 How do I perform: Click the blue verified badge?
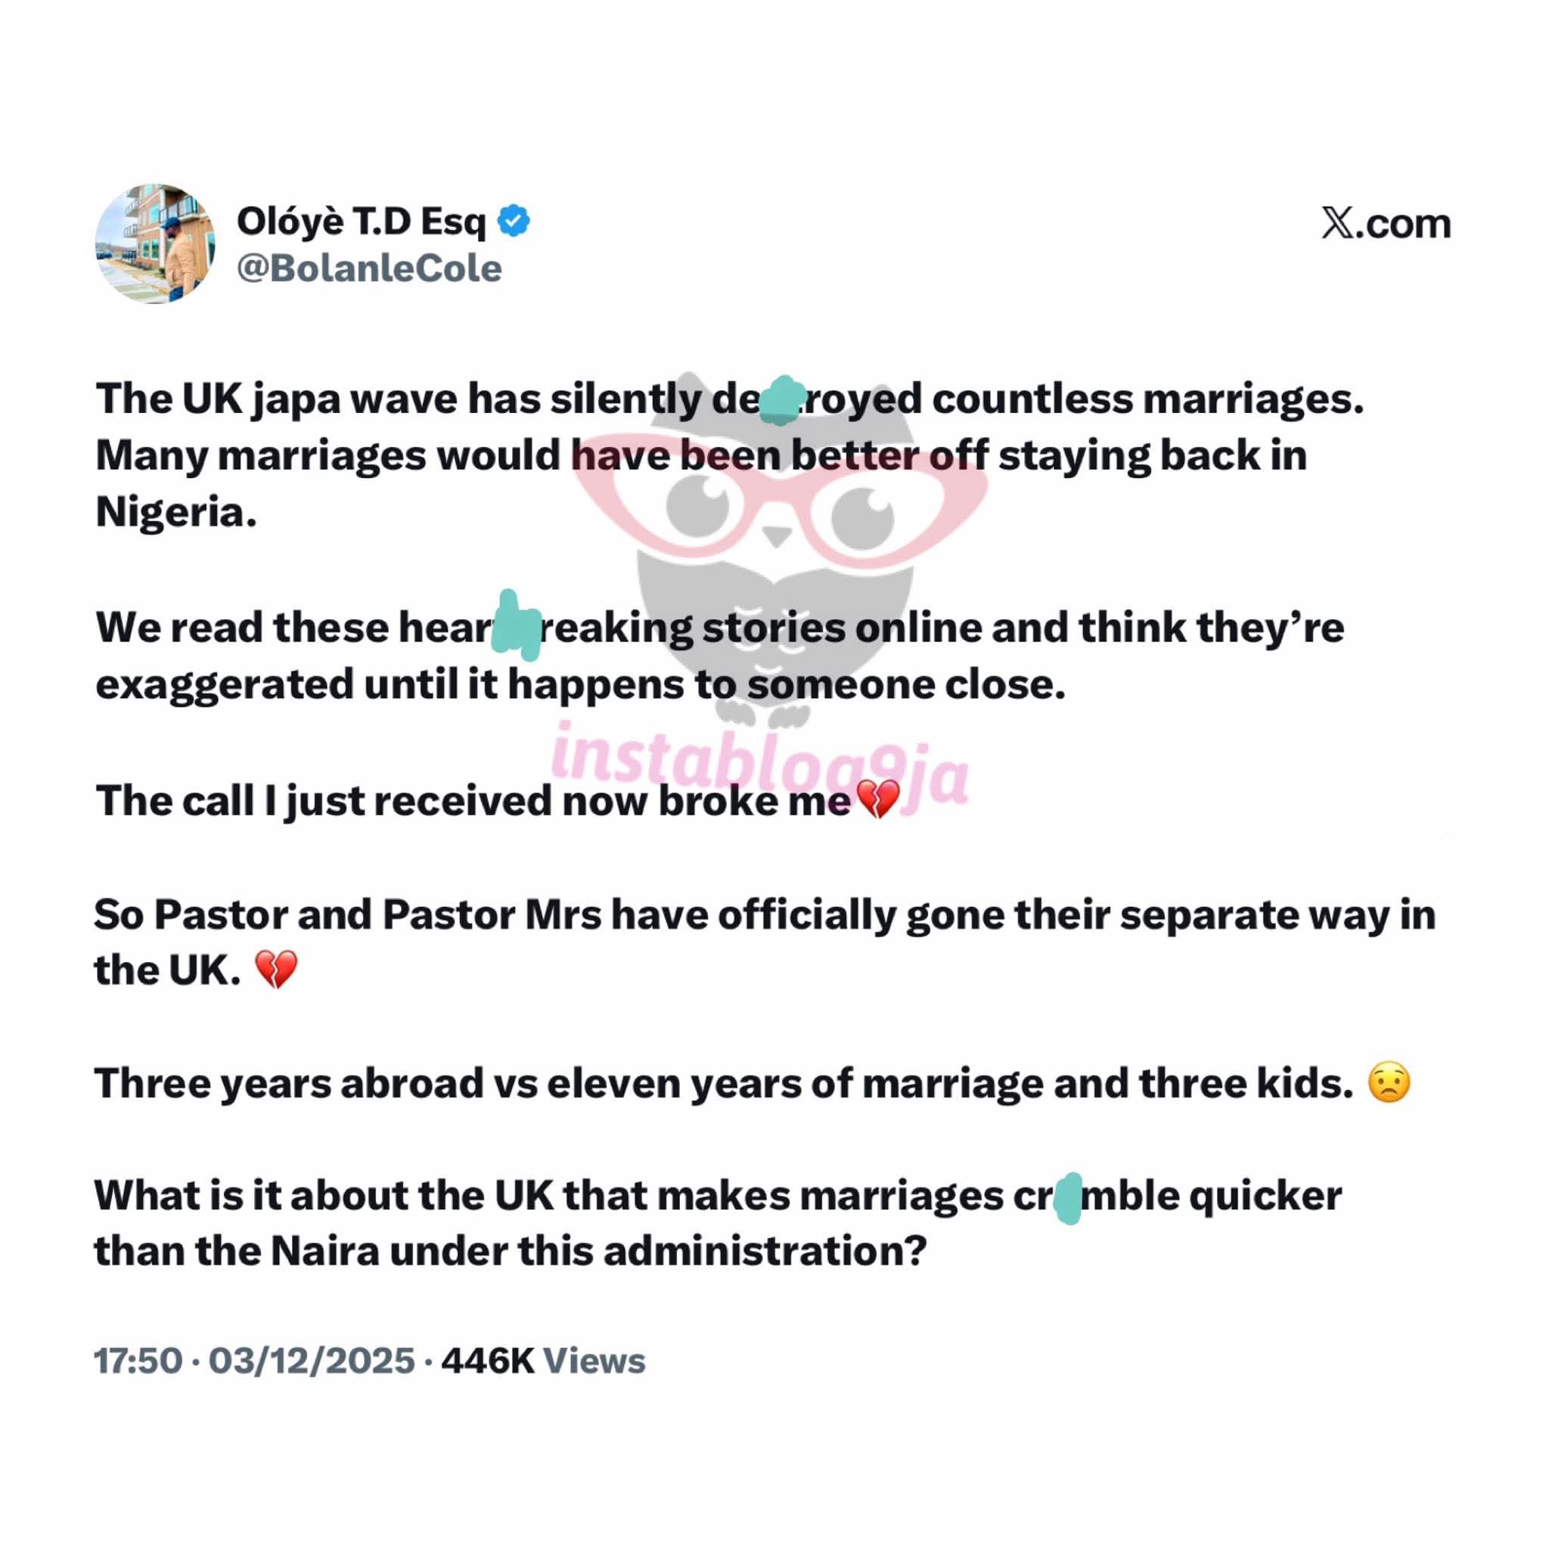(513, 222)
